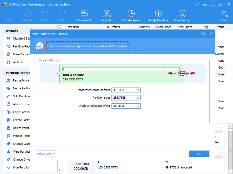This screenshot has width=233, height=174.
Task: Open All Tools in Wizards panel
Action: point(15,62)
